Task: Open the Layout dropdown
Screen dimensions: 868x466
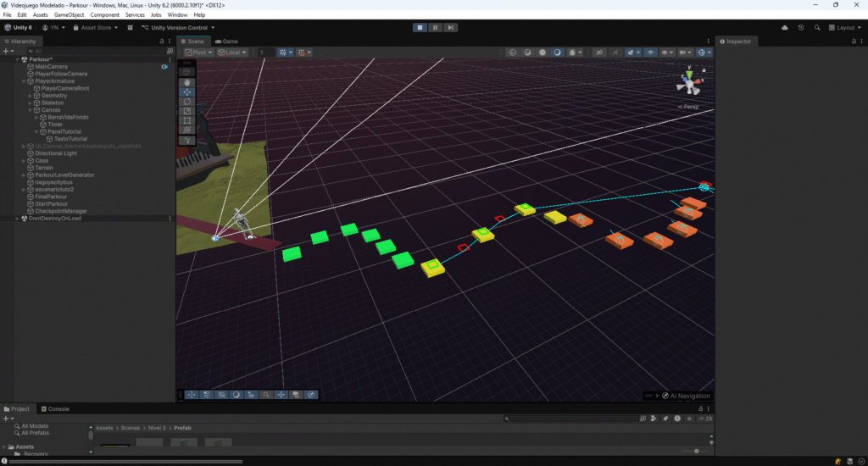Action: tap(843, 27)
